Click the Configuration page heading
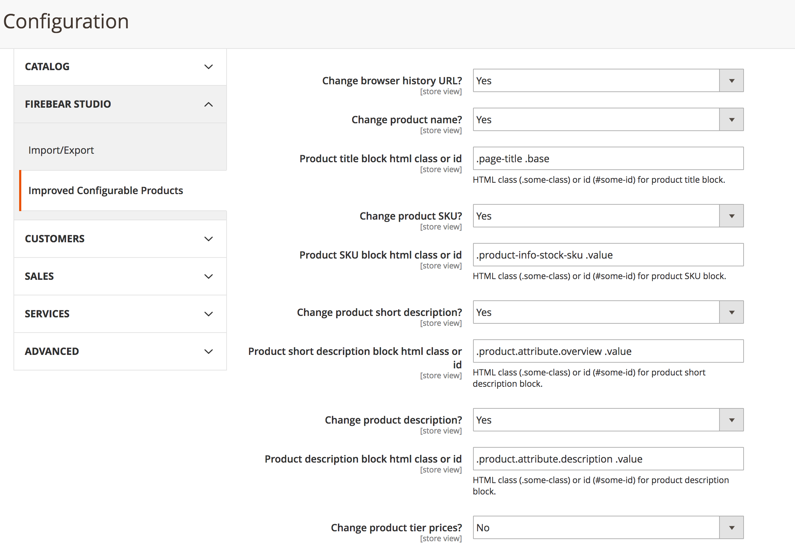This screenshot has width=795, height=549. (x=66, y=21)
